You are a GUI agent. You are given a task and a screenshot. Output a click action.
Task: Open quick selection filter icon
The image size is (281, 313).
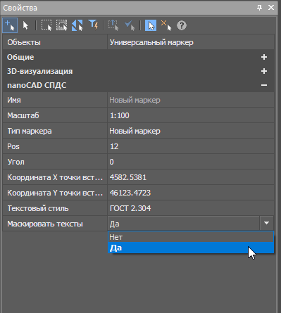pos(93,25)
